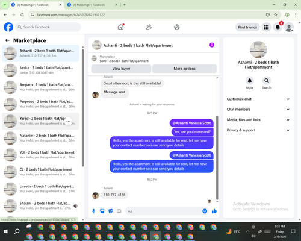This screenshot has height=241, width=301.
Task: Open conversation info purple icon
Action: (x=212, y=45)
